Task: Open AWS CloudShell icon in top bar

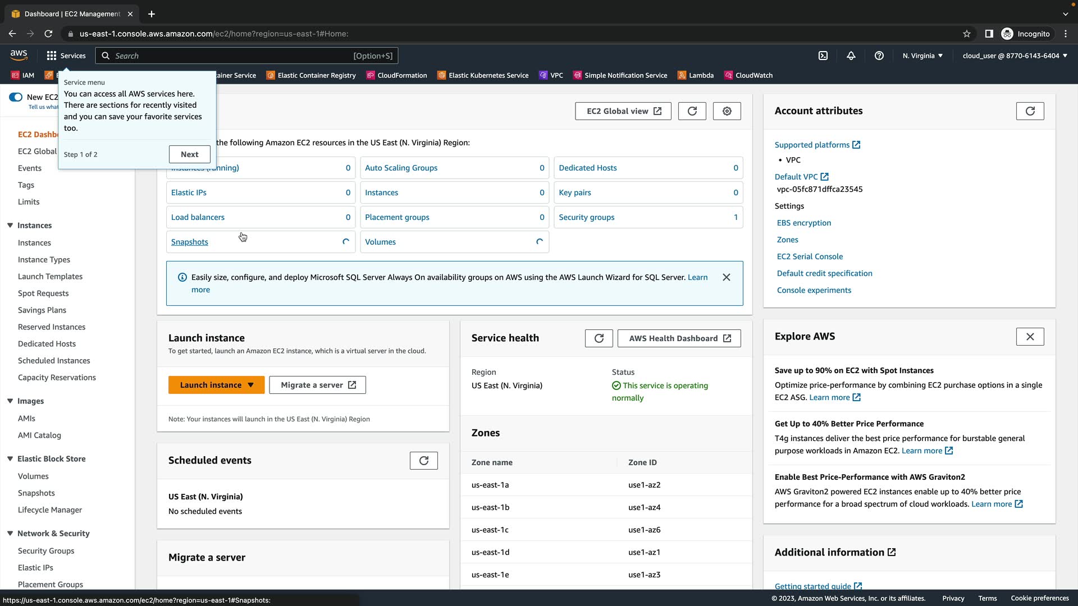Action: pos(823,56)
